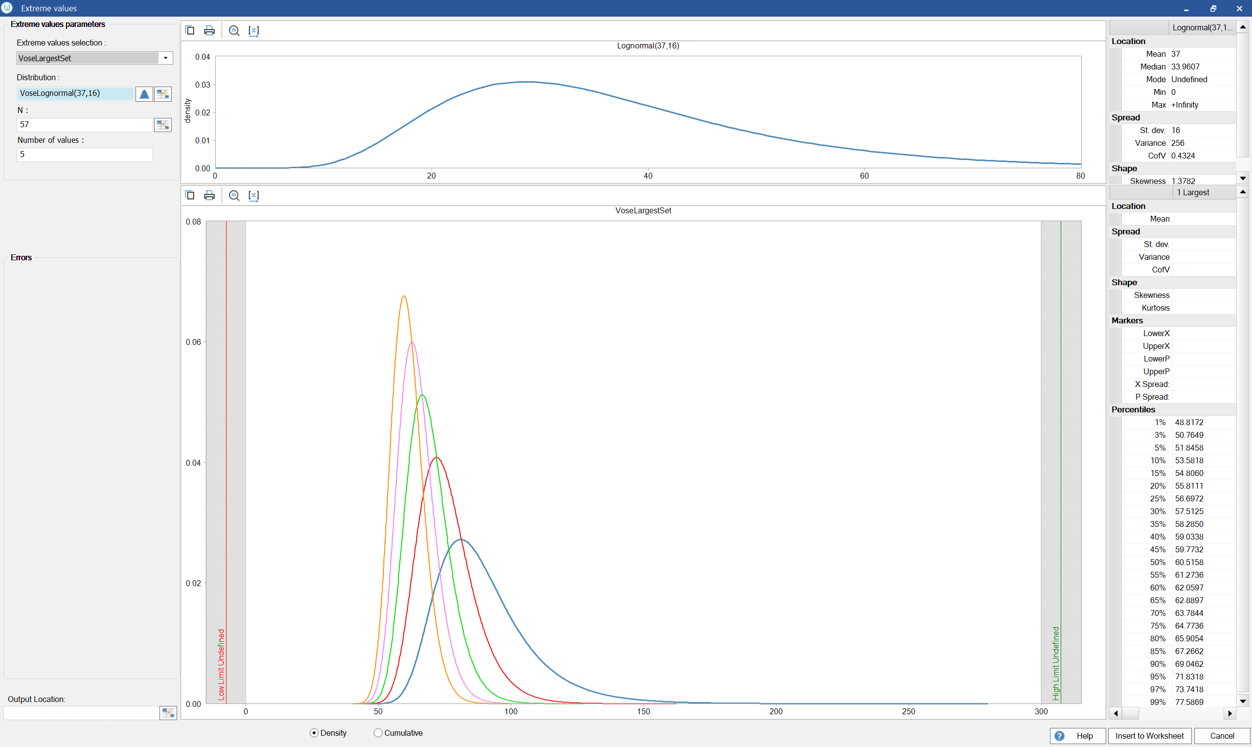Switch to the Cumulative plot option
This screenshot has height=747, width=1252.
tap(378, 733)
